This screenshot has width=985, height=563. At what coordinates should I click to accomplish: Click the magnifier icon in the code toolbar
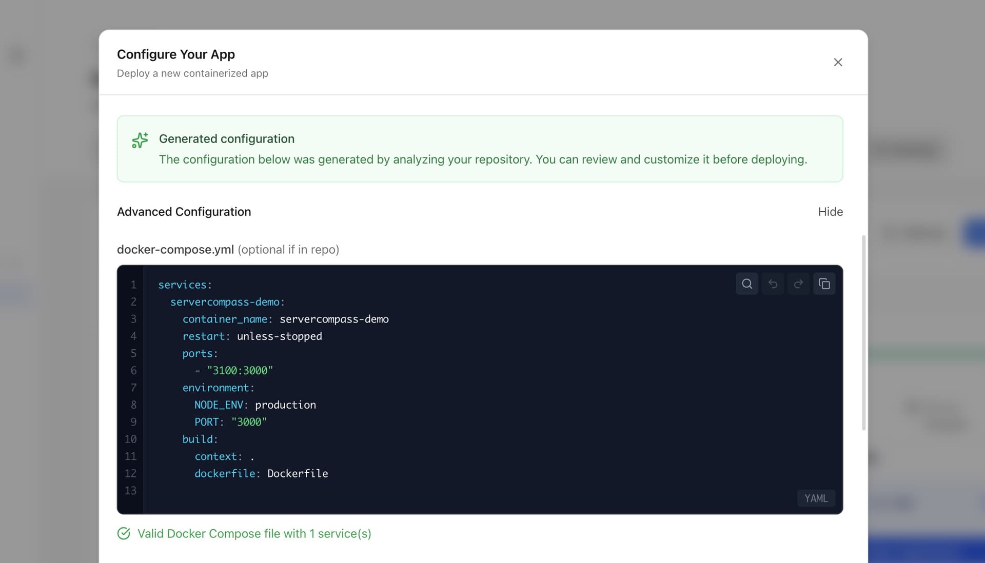click(x=747, y=284)
